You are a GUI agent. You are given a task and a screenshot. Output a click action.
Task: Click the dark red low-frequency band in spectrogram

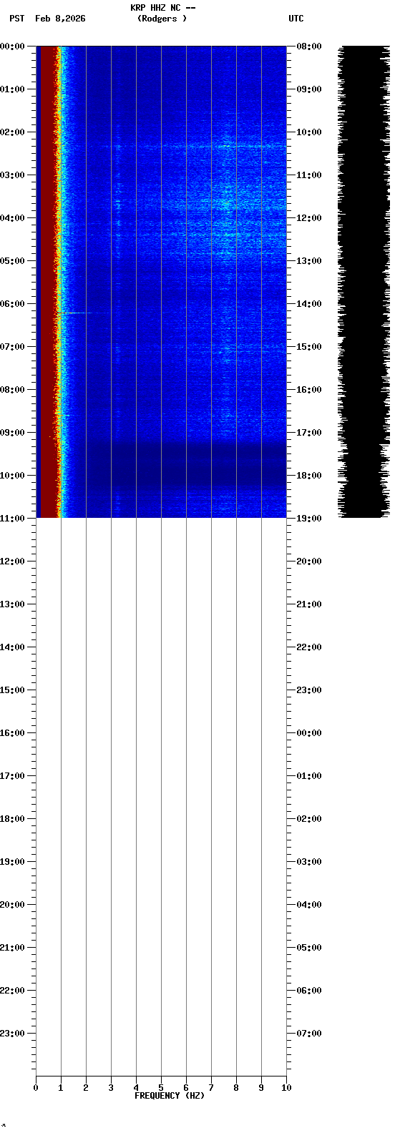(48, 282)
